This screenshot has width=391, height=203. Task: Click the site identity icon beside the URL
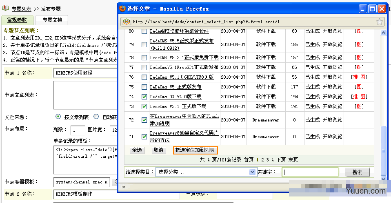[x=126, y=22]
